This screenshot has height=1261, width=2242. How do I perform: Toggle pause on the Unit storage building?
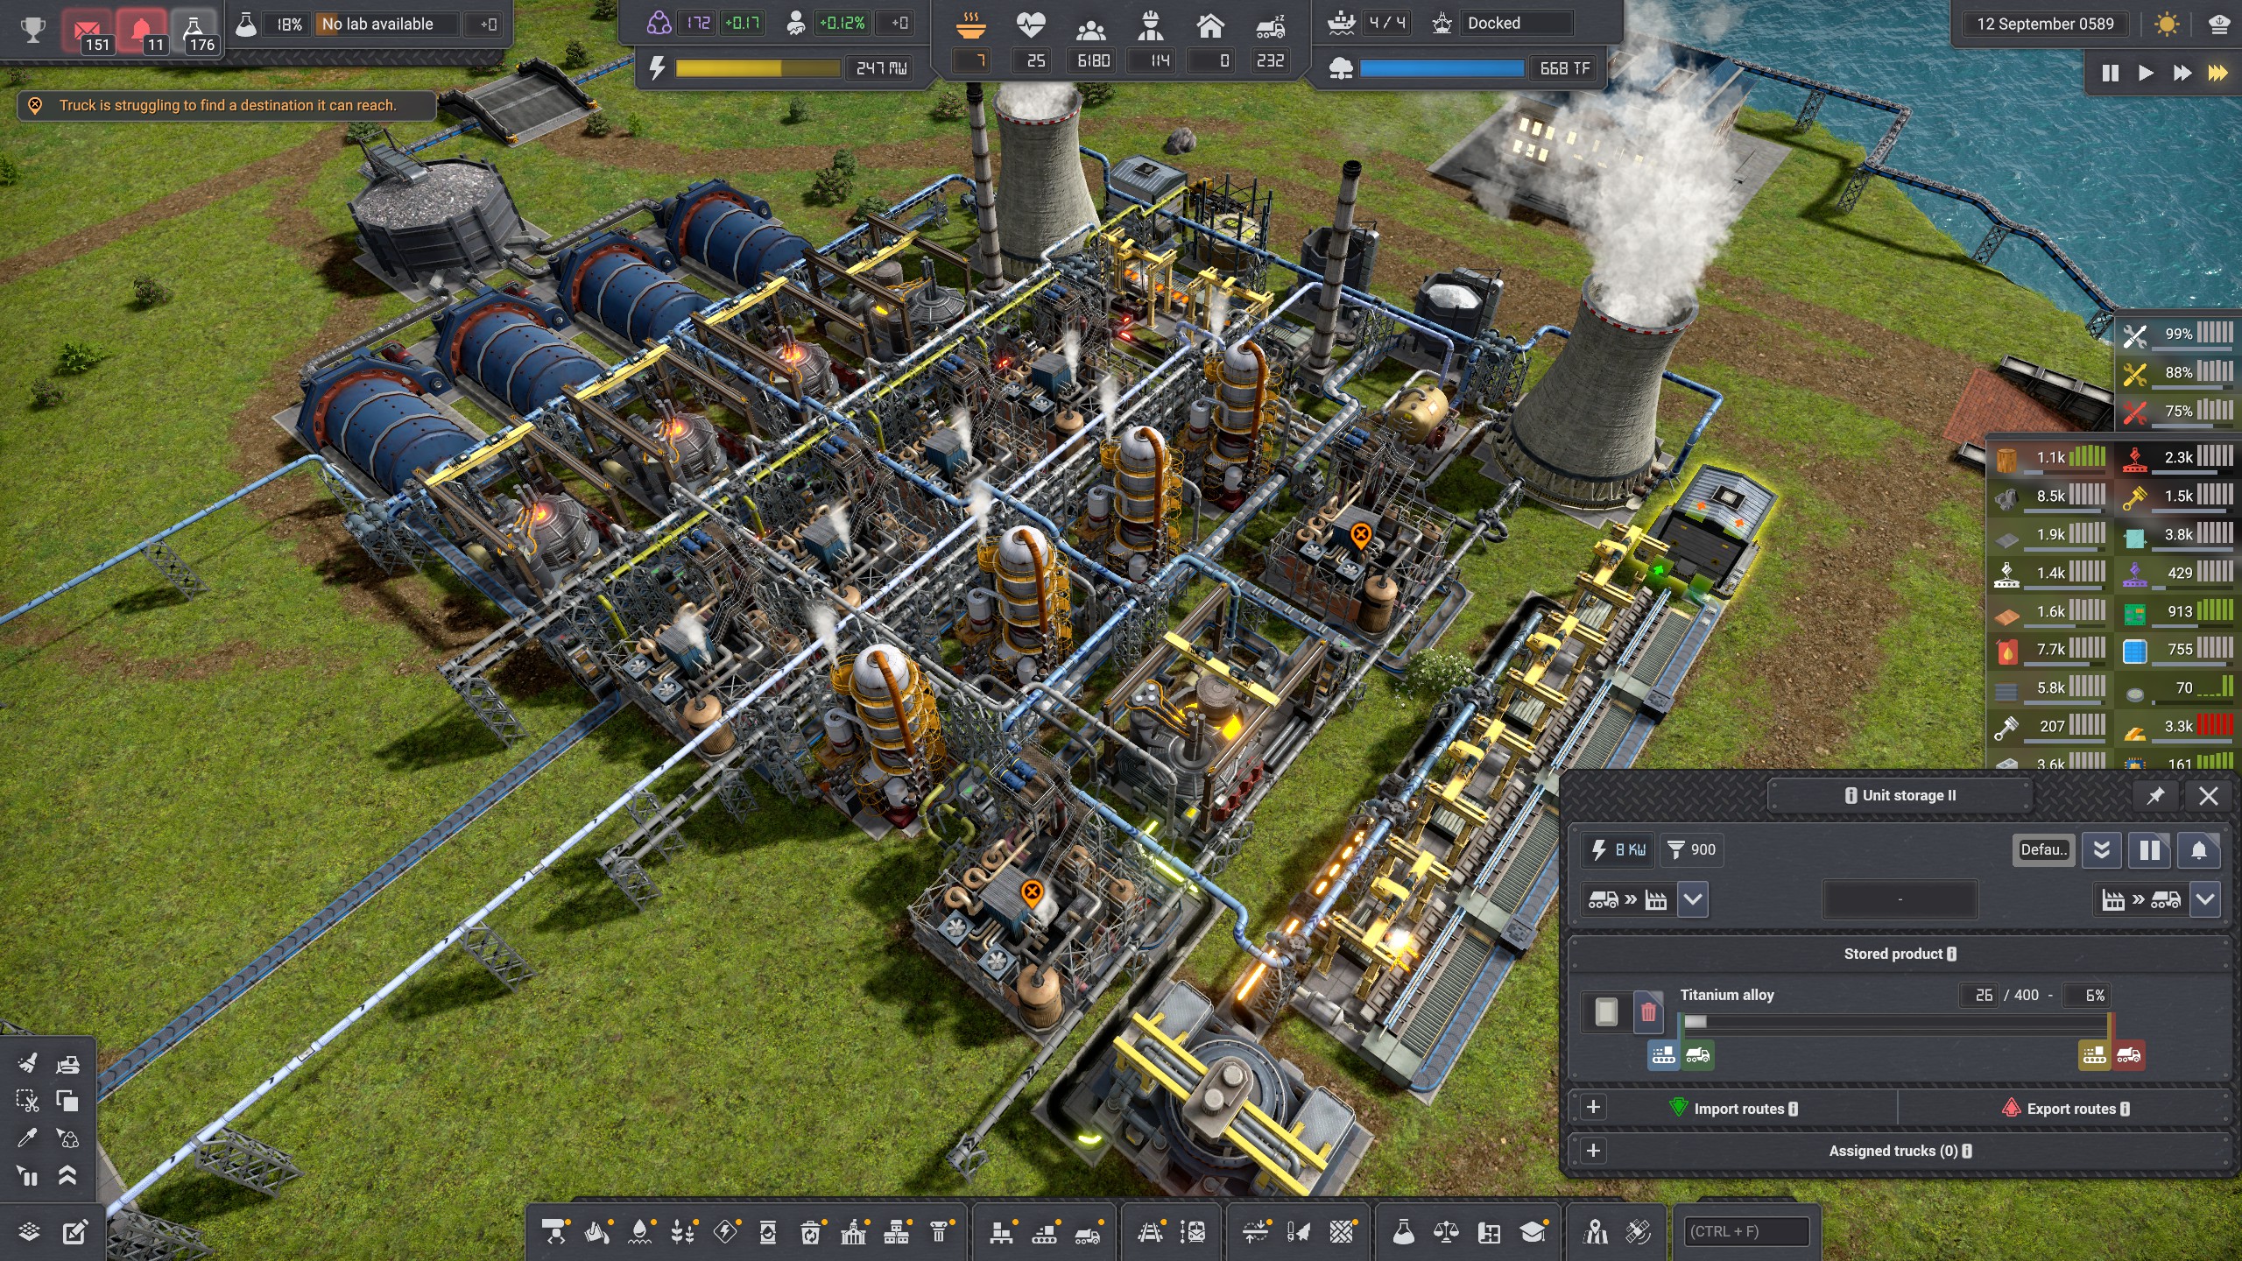2149,849
